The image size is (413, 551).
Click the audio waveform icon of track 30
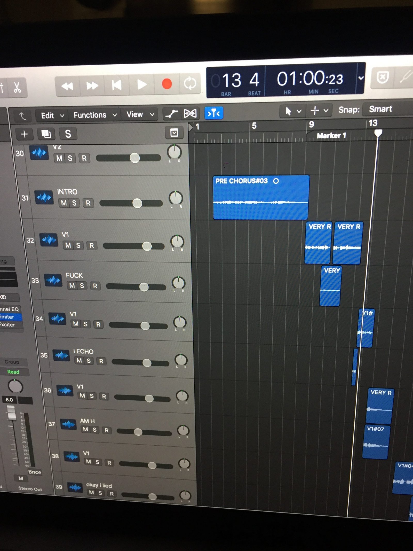pyautogui.click(x=39, y=153)
